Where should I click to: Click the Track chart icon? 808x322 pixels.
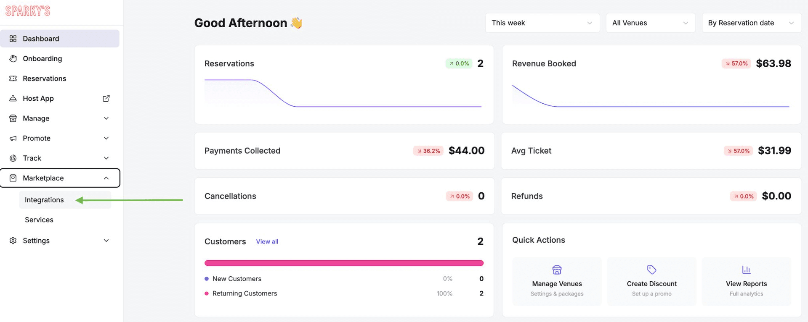point(13,158)
